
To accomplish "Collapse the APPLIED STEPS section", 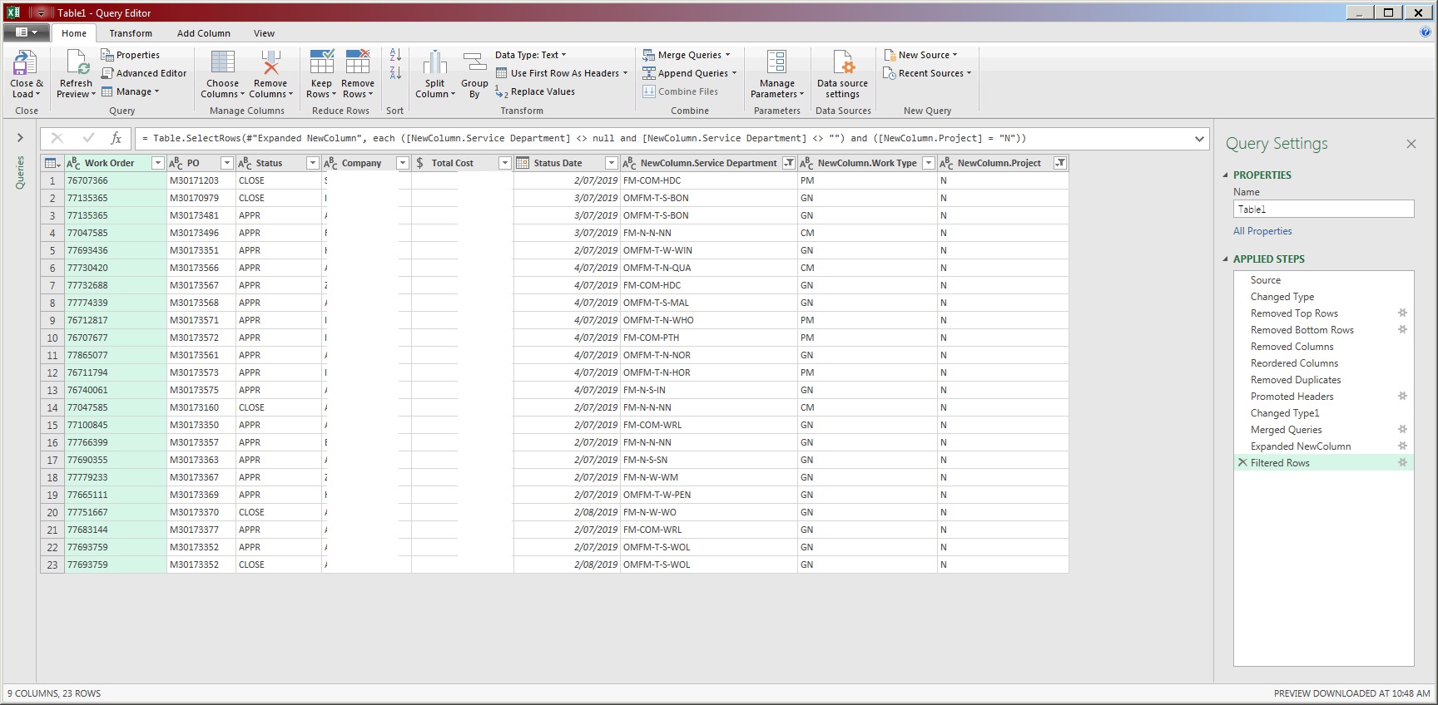I will 1225,259.
